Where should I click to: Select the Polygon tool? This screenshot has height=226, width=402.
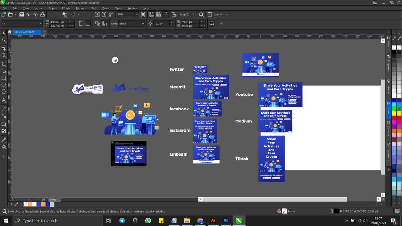4,92
